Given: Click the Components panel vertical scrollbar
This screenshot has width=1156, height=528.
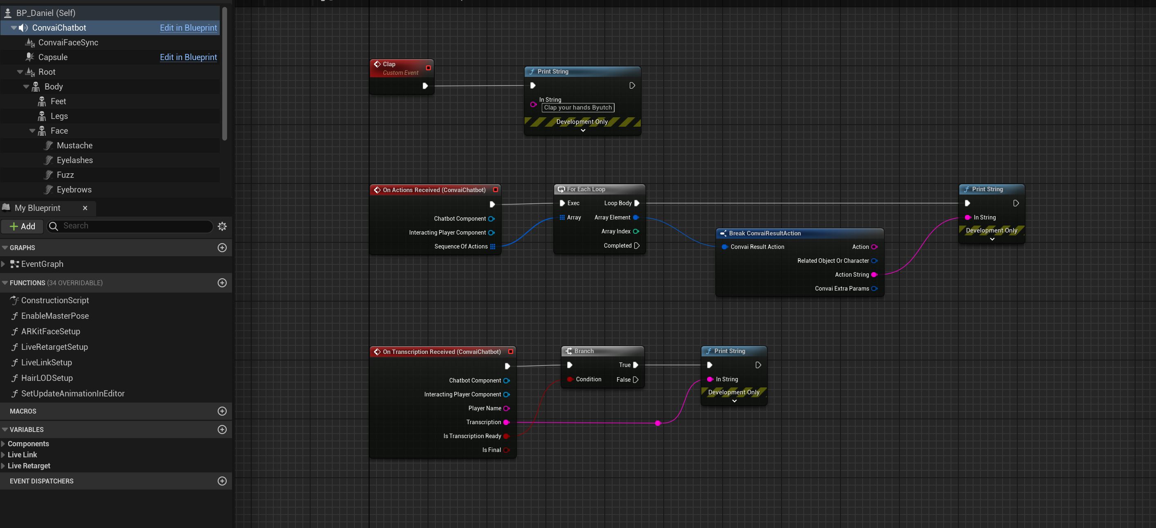Looking at the screenshot, I should coord(225,73).
